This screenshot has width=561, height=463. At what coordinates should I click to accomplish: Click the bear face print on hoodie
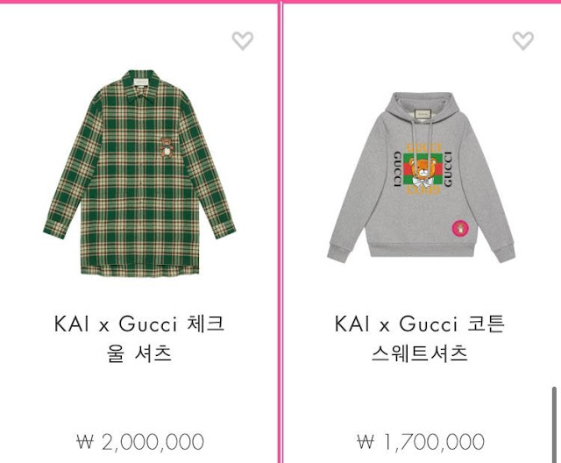click(x=423, y=171)
